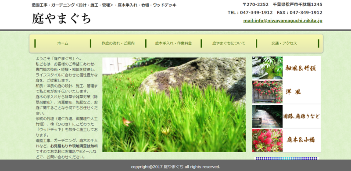This screenshot has width=351, height=171.
Task: Select the 庭木手入れ・作業料金 menu item
Action: tap(173, 43)
